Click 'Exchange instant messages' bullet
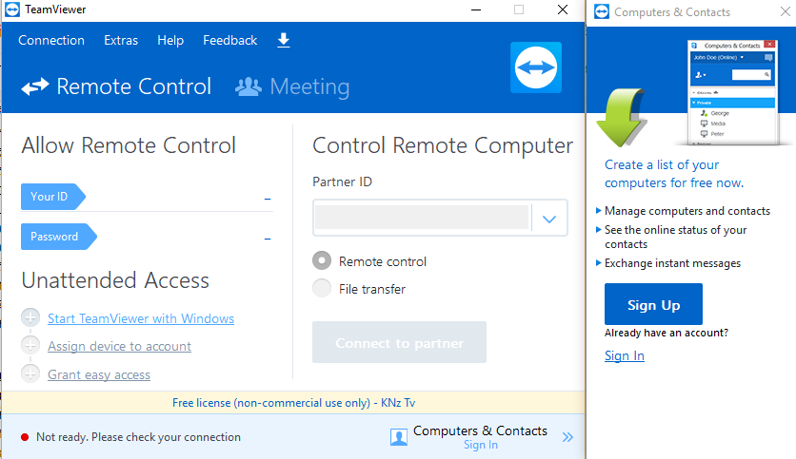 pyautogui.click(x=672, y=263)
